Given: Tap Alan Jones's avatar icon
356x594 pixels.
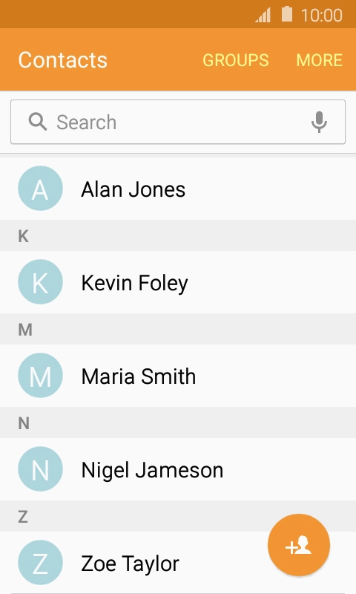Looking at the screenshot, I should pyautogui.click(x=40, y=189).
